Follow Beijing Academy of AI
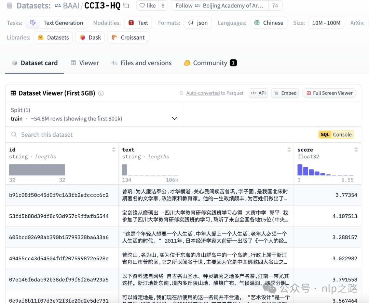The height and width of the screenshot is (303, 369). pos(220,5)
